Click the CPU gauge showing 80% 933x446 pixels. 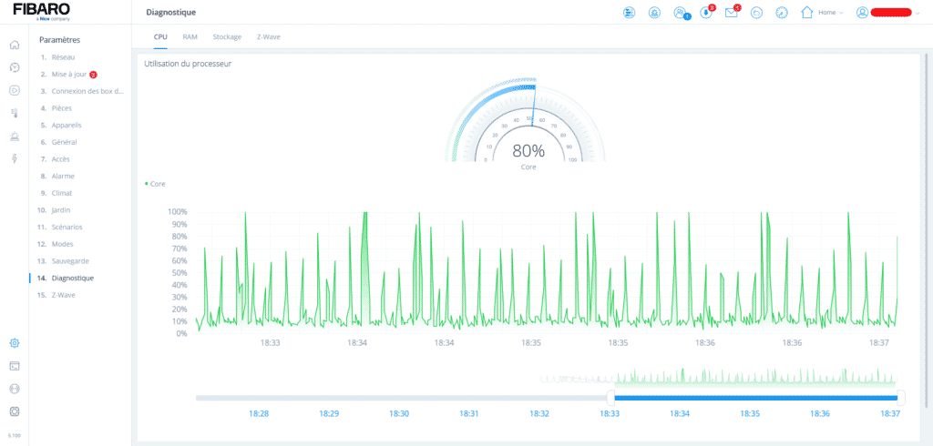click(x=526, y=122)
